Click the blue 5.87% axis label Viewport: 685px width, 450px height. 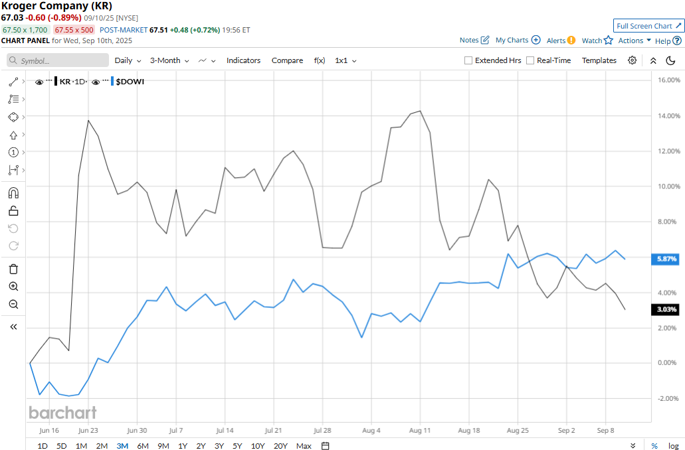(x=666, y=259)
